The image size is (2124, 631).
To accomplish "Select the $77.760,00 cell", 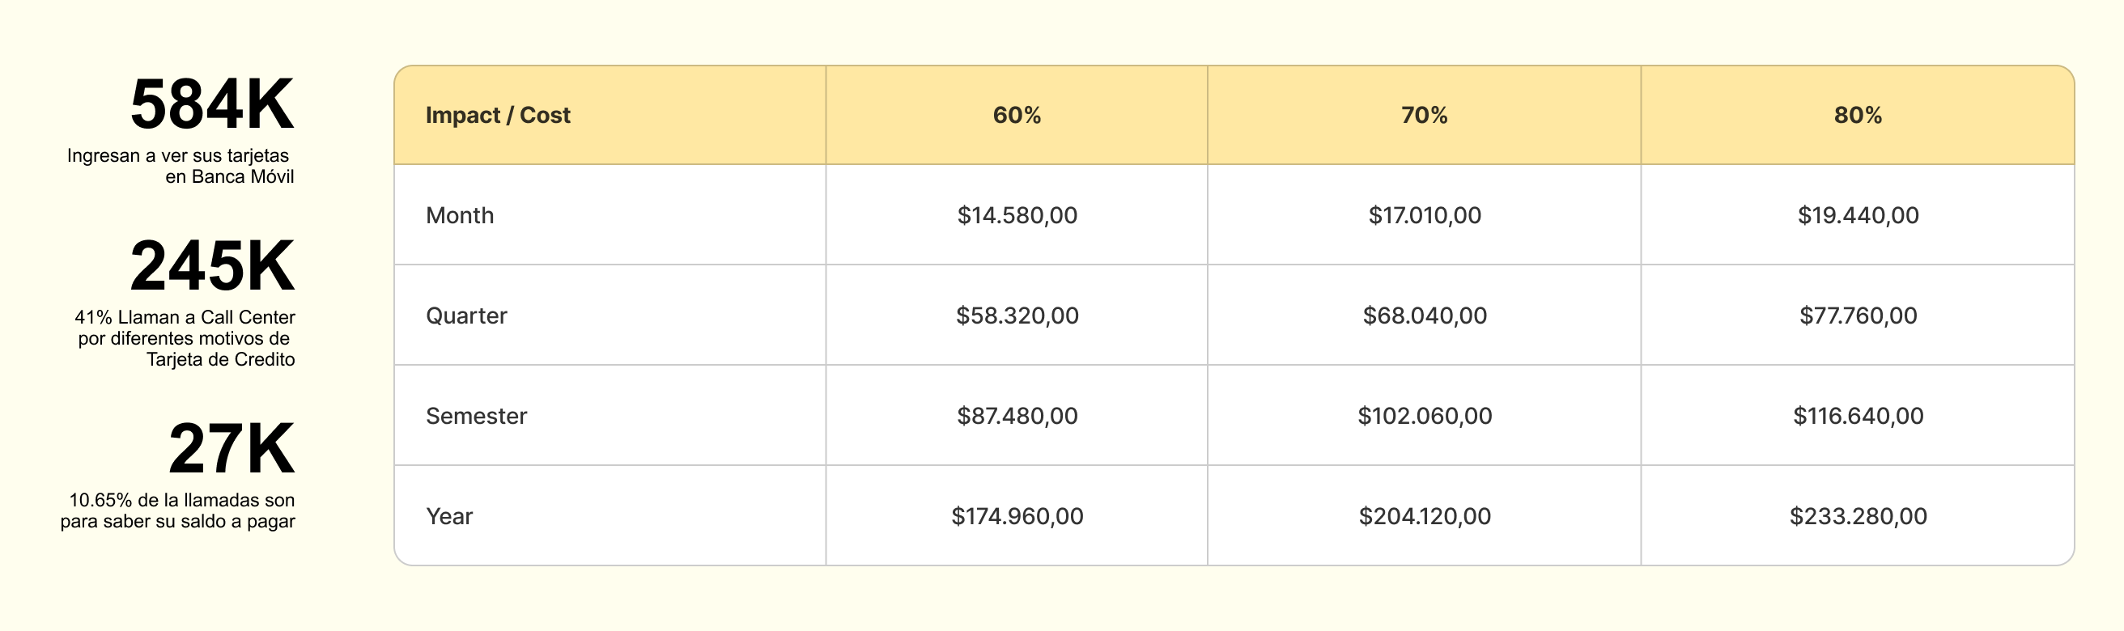I will (1858, 315).
